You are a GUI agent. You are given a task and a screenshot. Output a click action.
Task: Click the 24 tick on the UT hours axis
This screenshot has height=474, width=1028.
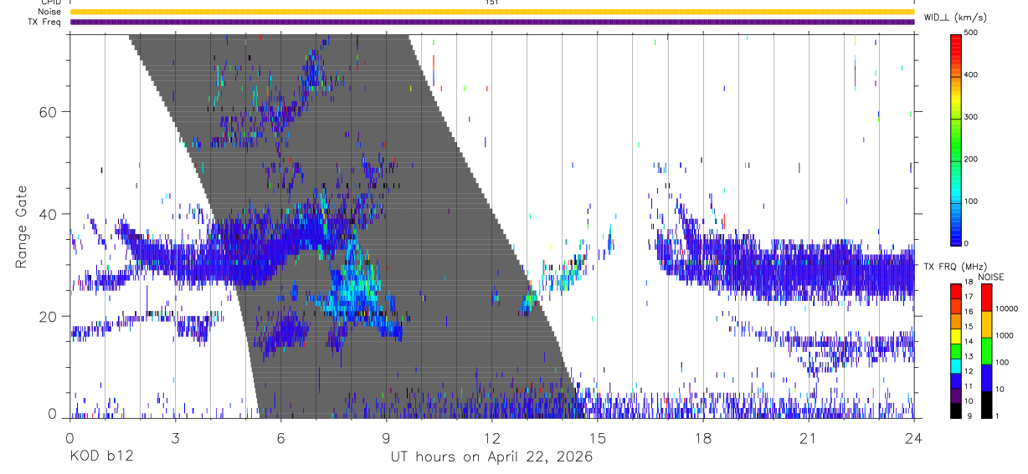914,438
